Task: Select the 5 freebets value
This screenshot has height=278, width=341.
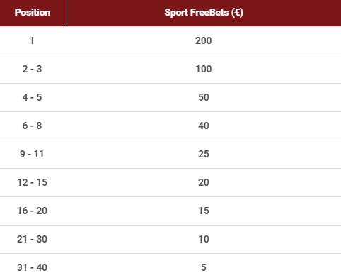Action: point(204,267)
